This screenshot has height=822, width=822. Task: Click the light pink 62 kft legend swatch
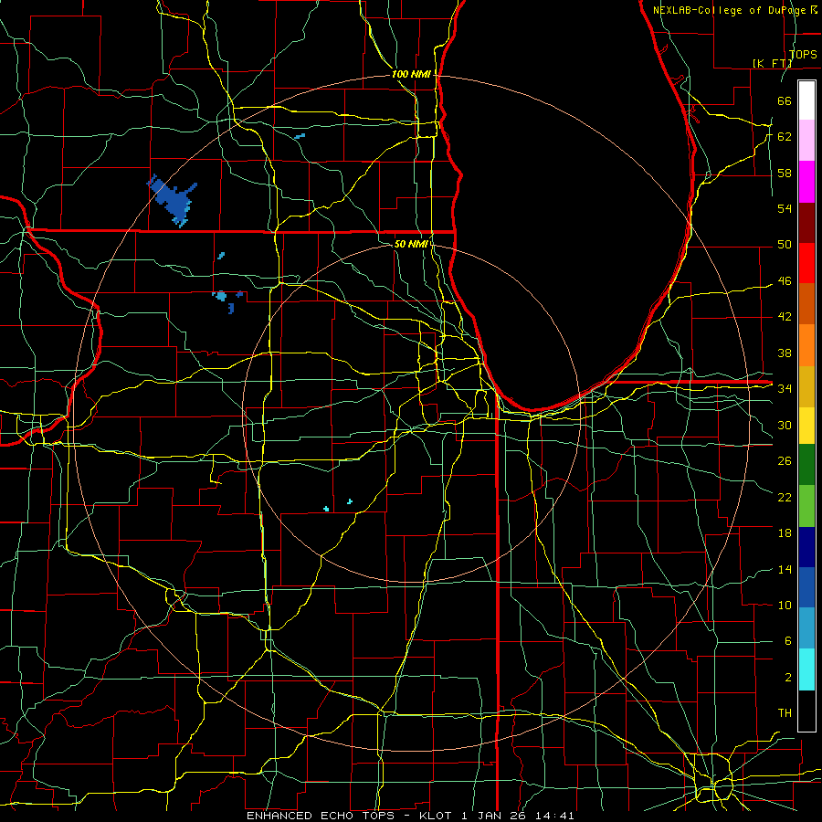(806, 141)
